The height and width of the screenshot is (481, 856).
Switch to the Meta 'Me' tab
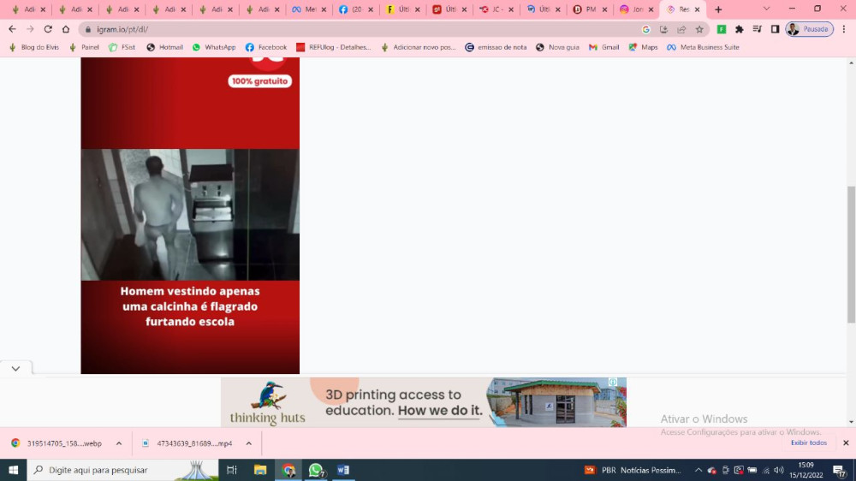(309, 9)
